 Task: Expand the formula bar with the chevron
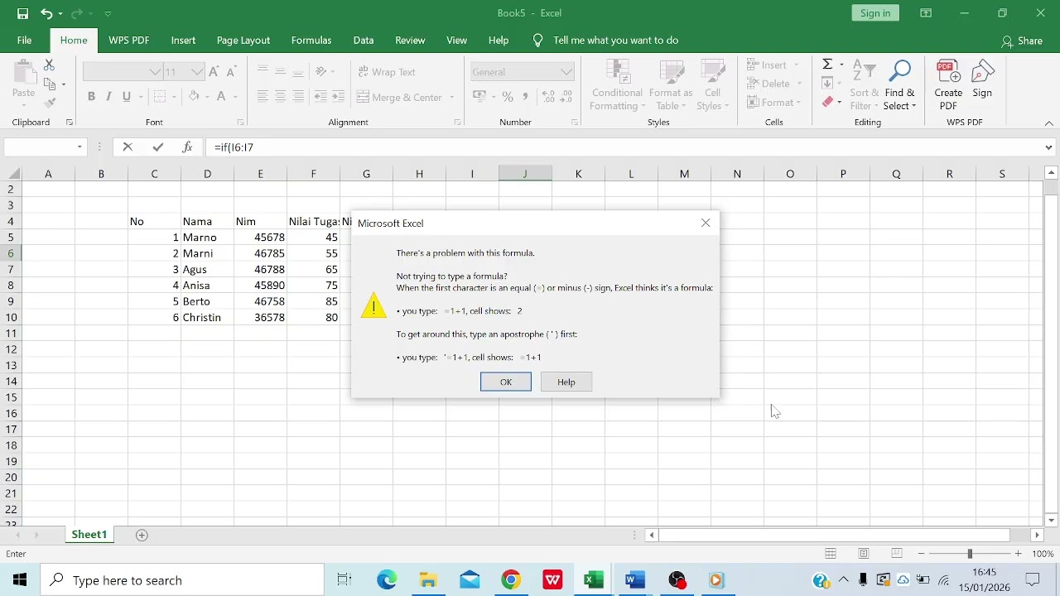click(x=1049, y=147)
